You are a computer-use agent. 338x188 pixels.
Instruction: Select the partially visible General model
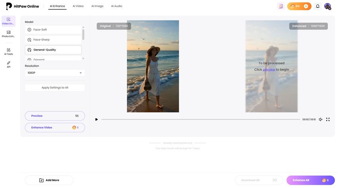click(53, 59)
